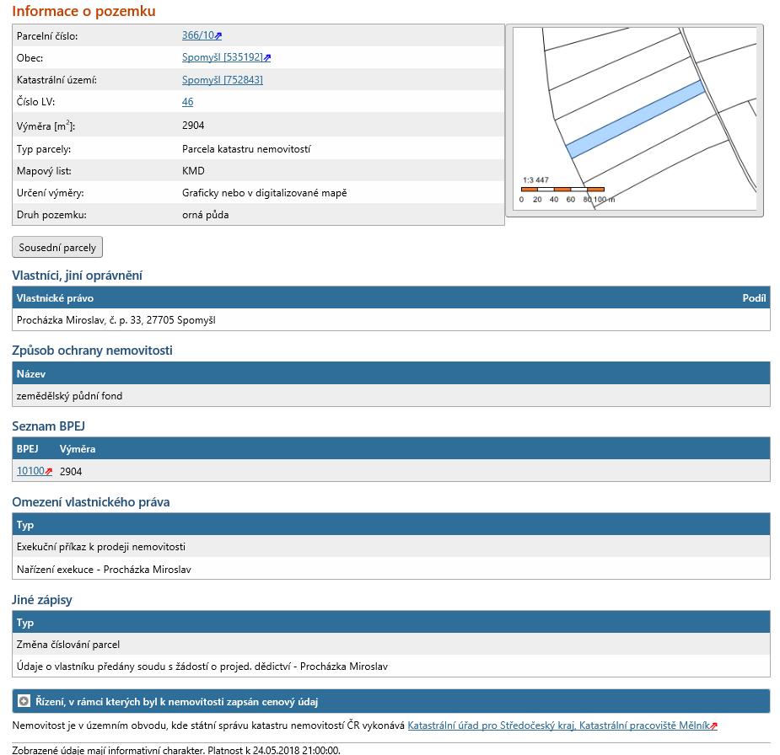
Task: Open katastrální území Spomyšl [752843] link
Action: [223, 79]
